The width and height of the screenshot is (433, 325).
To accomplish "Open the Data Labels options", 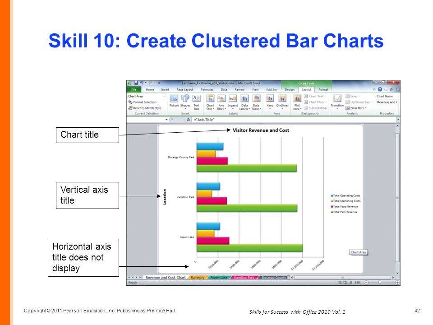I will point(244,102).
